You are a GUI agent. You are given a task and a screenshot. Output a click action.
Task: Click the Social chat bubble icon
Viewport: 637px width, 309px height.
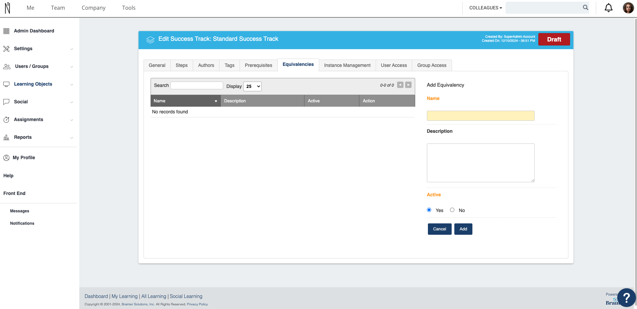[6, 102]
